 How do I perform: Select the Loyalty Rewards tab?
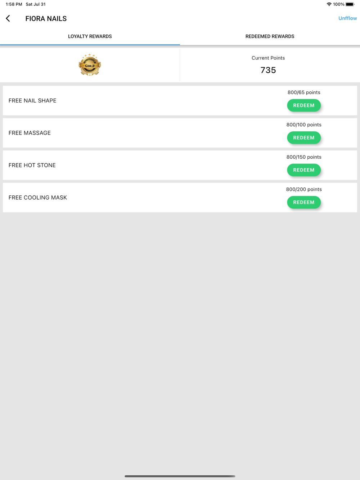[x=90, y=36]
